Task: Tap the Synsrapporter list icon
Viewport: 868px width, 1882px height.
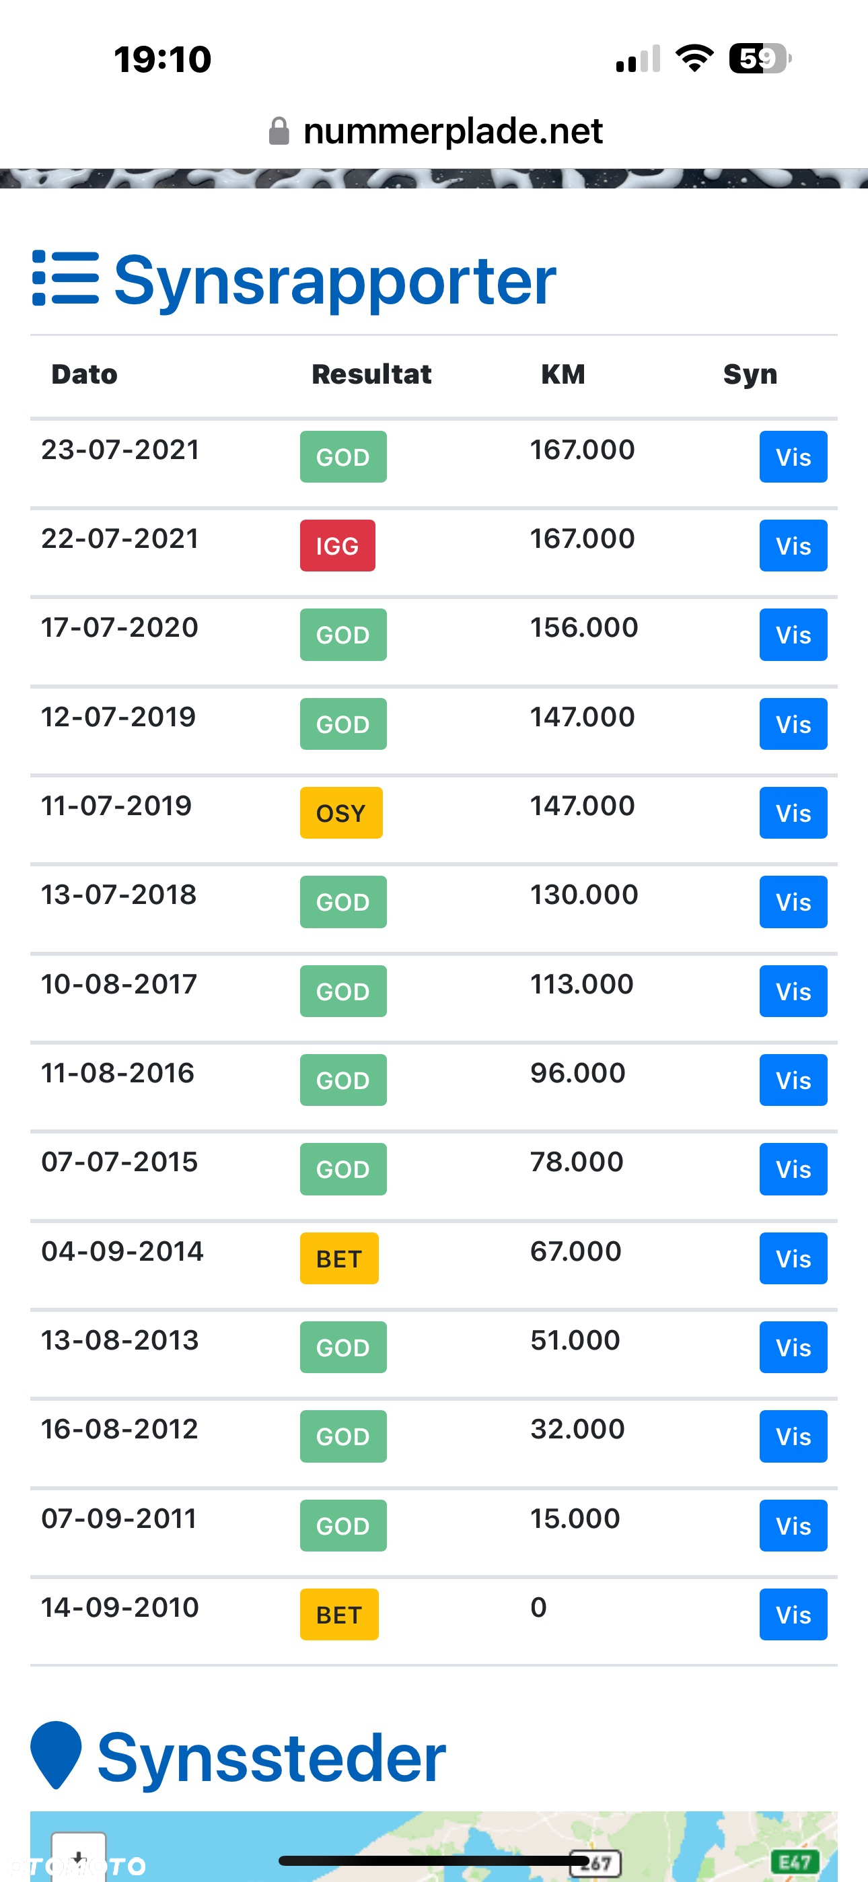Action: [66, 279]
